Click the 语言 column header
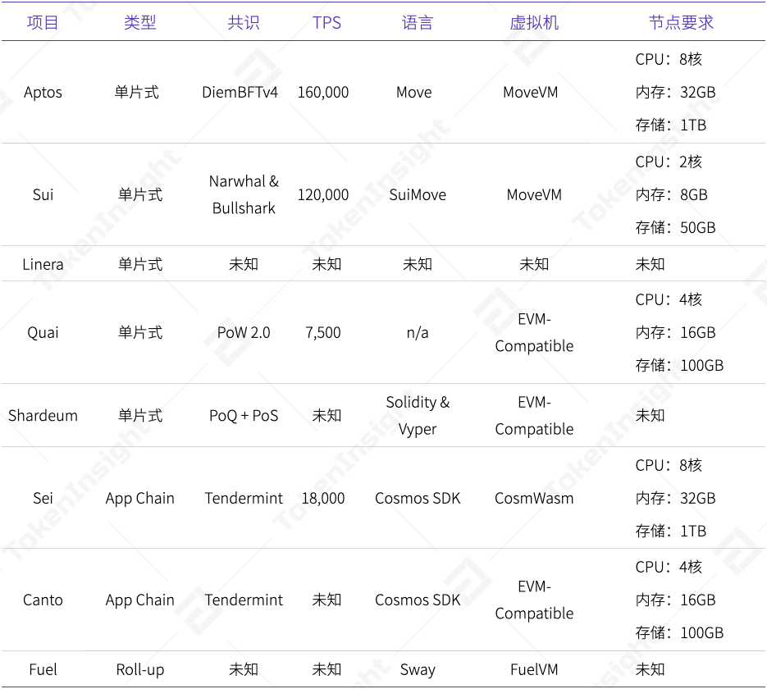The width and height of the screenshot is (767, 689). 418,22
